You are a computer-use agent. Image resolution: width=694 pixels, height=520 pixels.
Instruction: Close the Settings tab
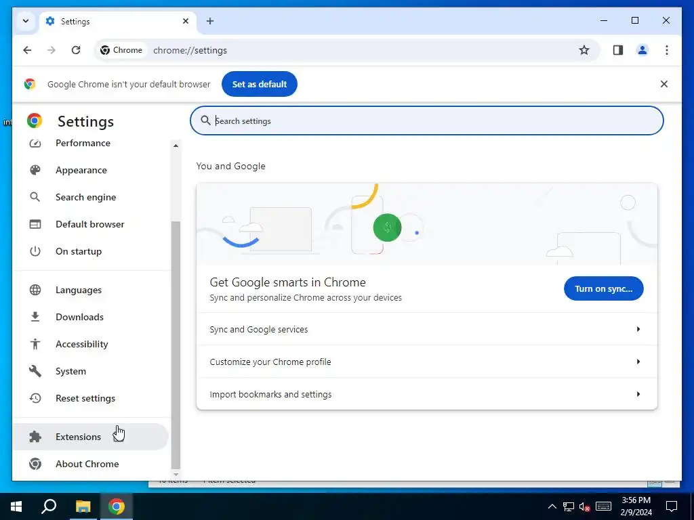pos(186,21)
